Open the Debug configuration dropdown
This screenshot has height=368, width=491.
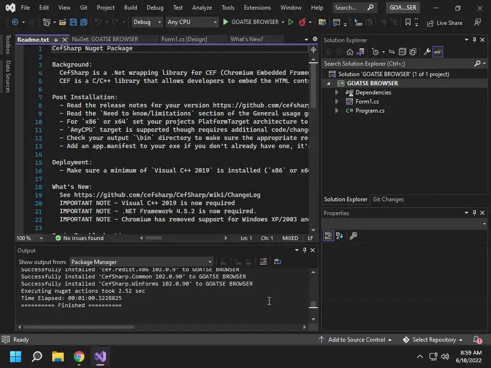pos(147,22)
